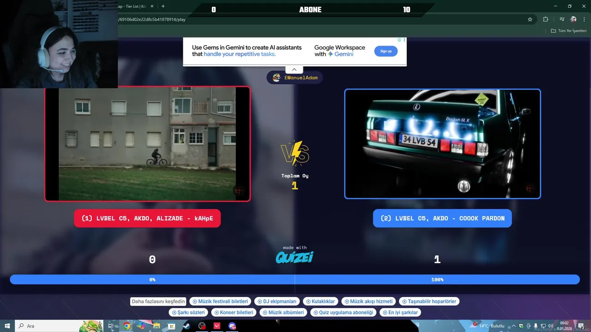The height and width of the screenshot is (332, 591).
Task: Click the 100% side of the vote bar
Action: pyautogui.click(x=437, y=279)
